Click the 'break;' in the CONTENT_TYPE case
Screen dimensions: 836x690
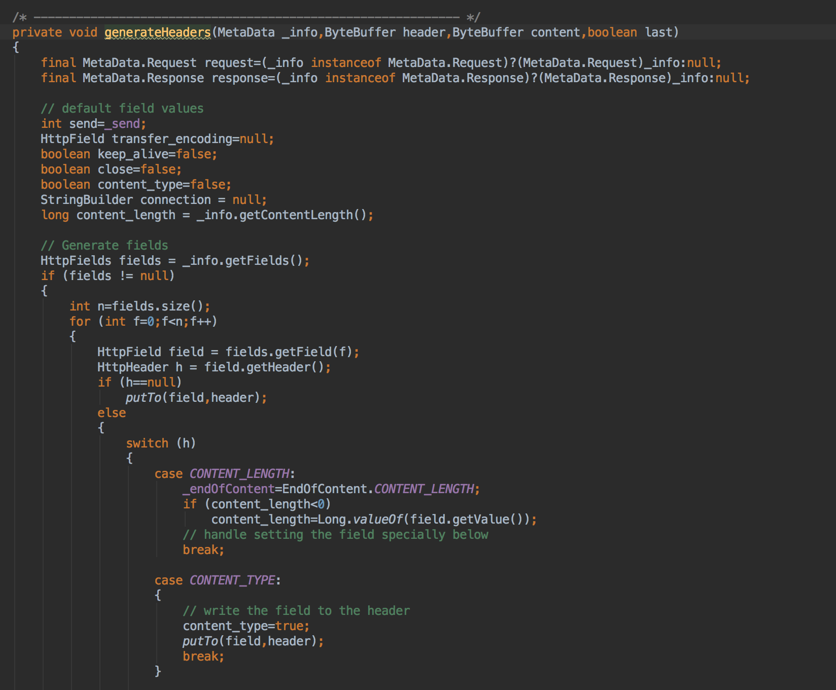[x=203, y=657]
